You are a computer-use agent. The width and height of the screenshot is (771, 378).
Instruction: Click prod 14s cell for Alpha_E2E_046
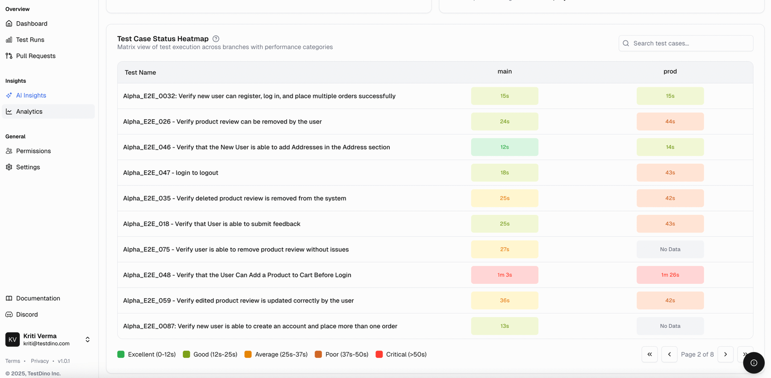click(670, 147)
